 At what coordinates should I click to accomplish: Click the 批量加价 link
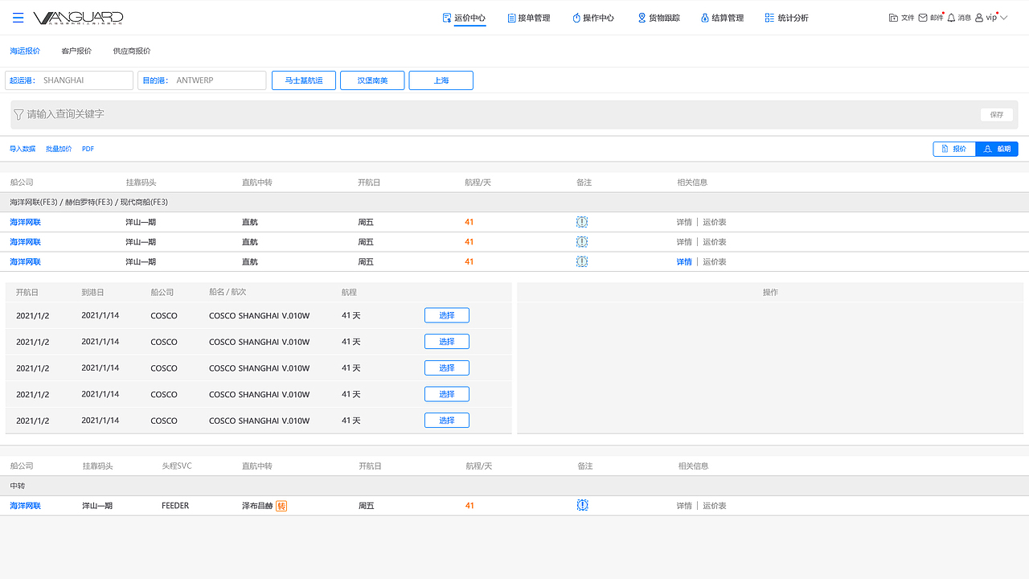coord(59,149)
